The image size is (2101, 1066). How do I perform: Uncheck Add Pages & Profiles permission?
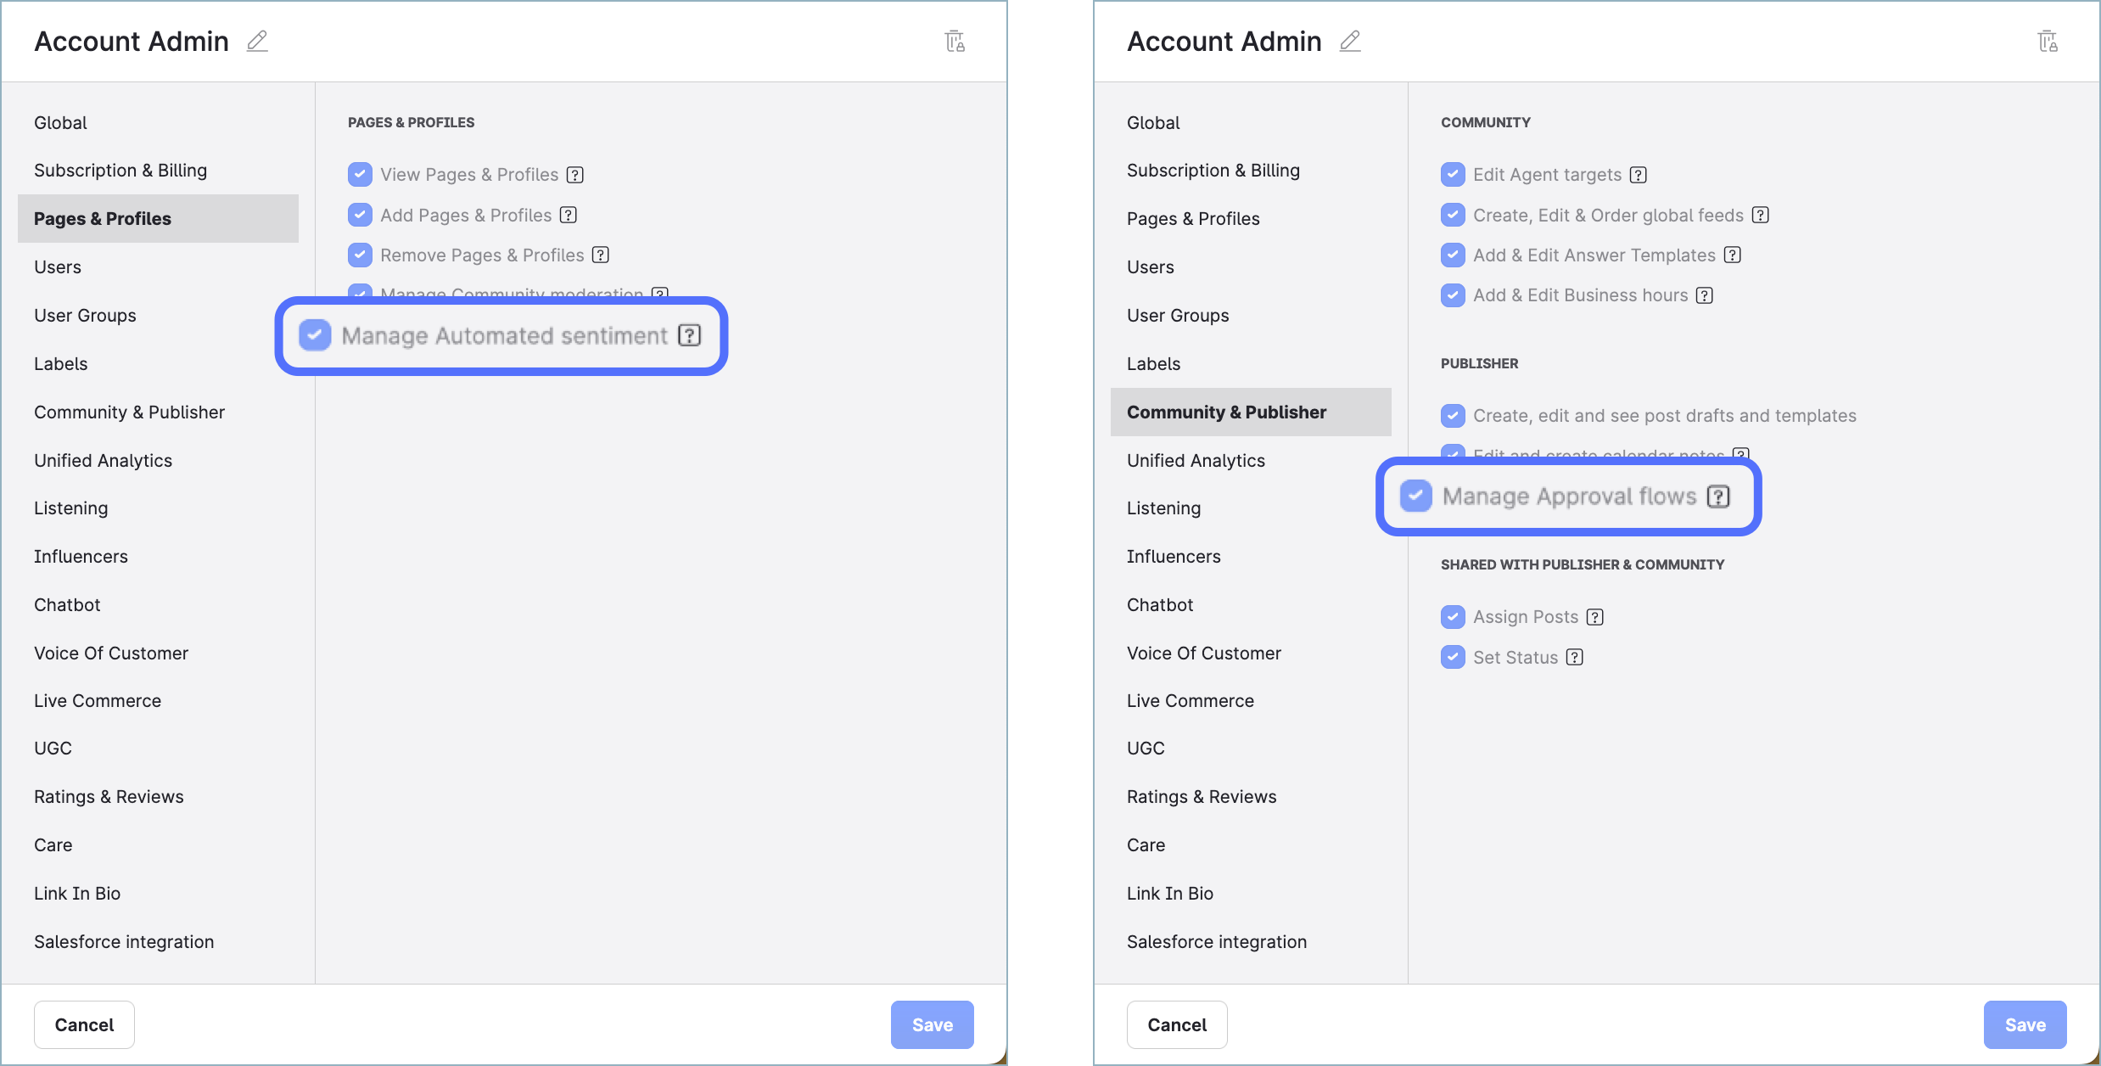point(360,215)
